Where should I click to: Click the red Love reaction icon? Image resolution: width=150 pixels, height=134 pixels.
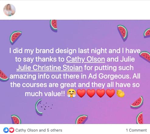point(12,130)
